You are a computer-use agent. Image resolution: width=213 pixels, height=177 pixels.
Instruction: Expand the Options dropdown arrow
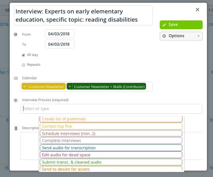coord(198,36)
